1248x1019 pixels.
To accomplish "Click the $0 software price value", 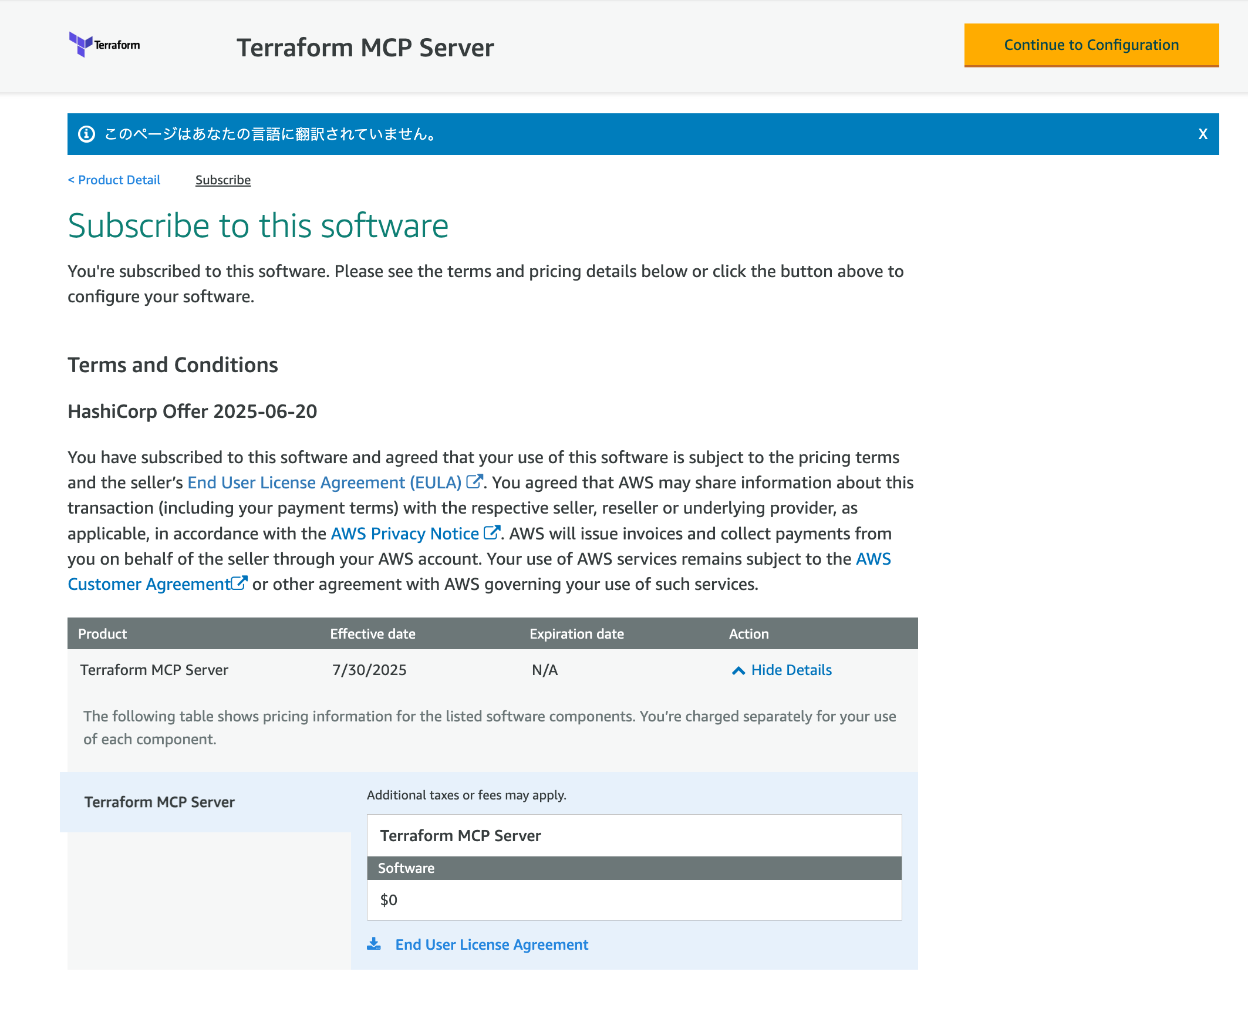I will coord(389,900).
